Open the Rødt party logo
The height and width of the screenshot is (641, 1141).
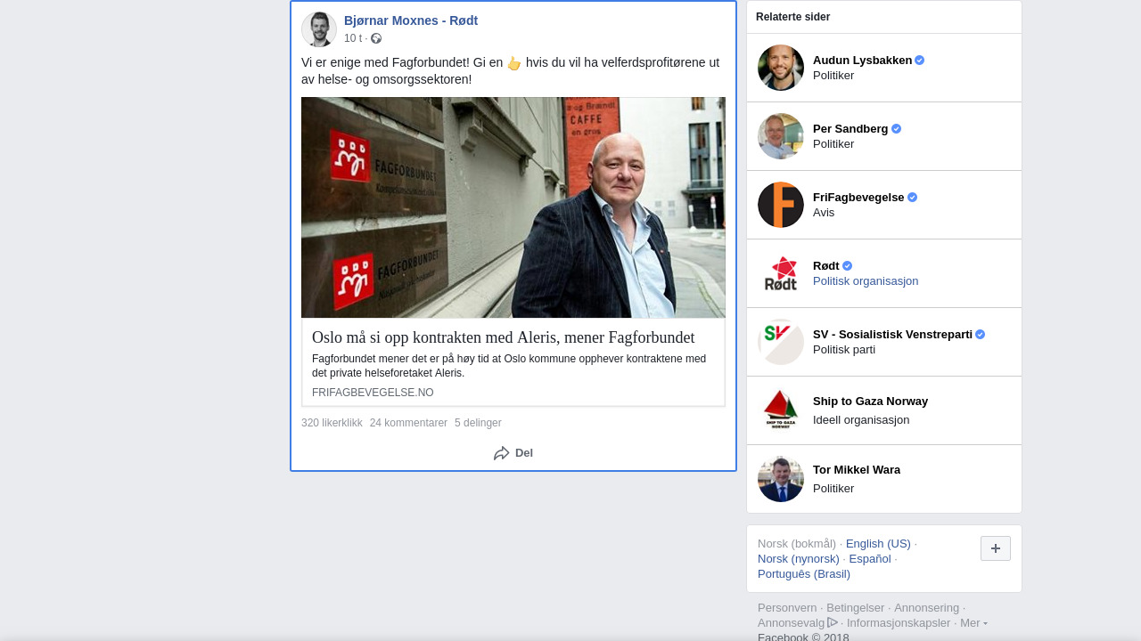(x=781, y=273)
